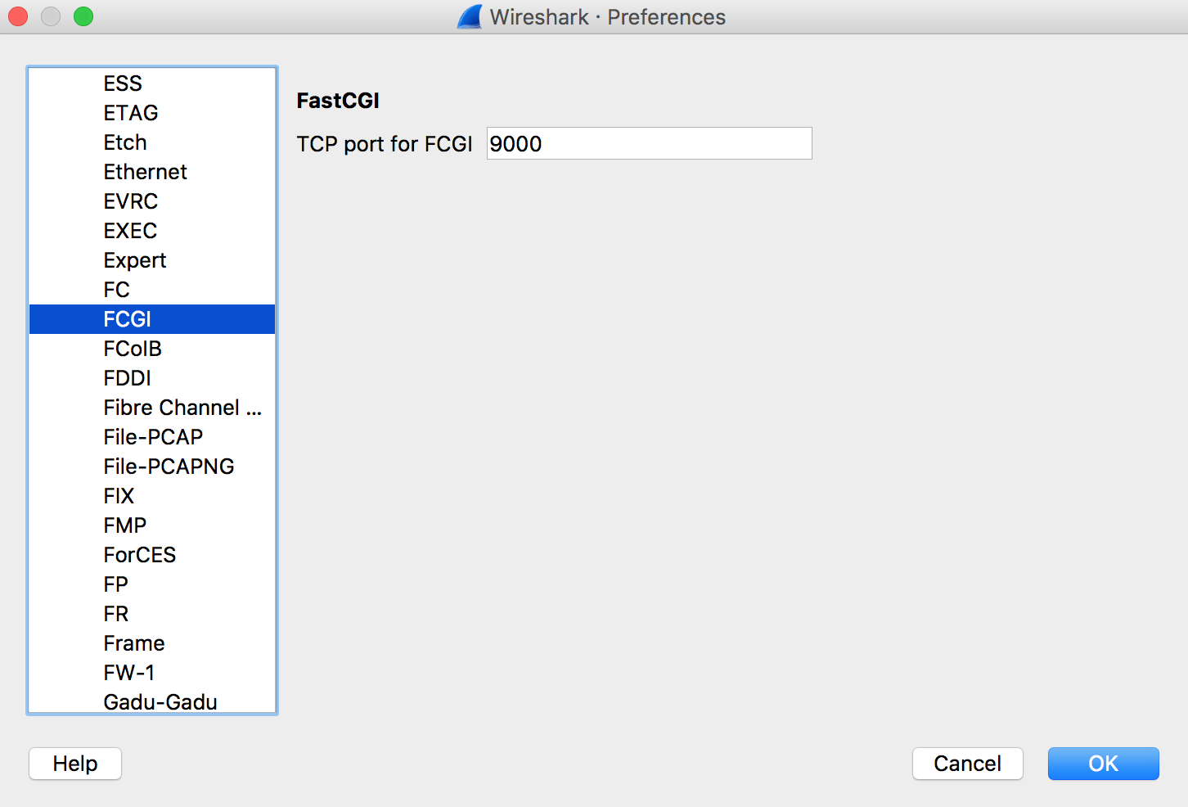Select the ForCES protocol entry
The image size is (1188, 807).
point(139,554)
